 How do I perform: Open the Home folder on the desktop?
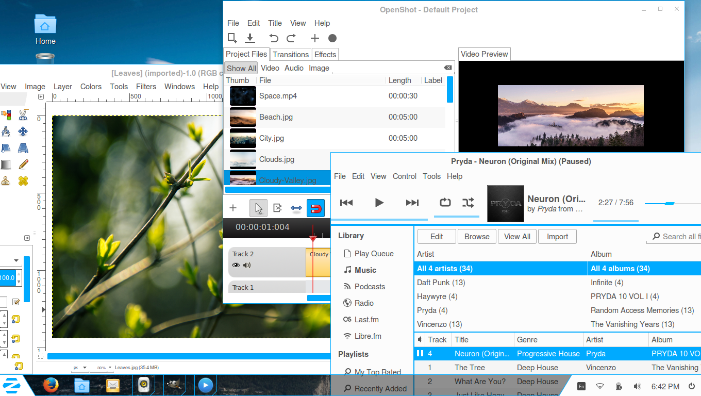pyautogui.click(x=45, y=30)
